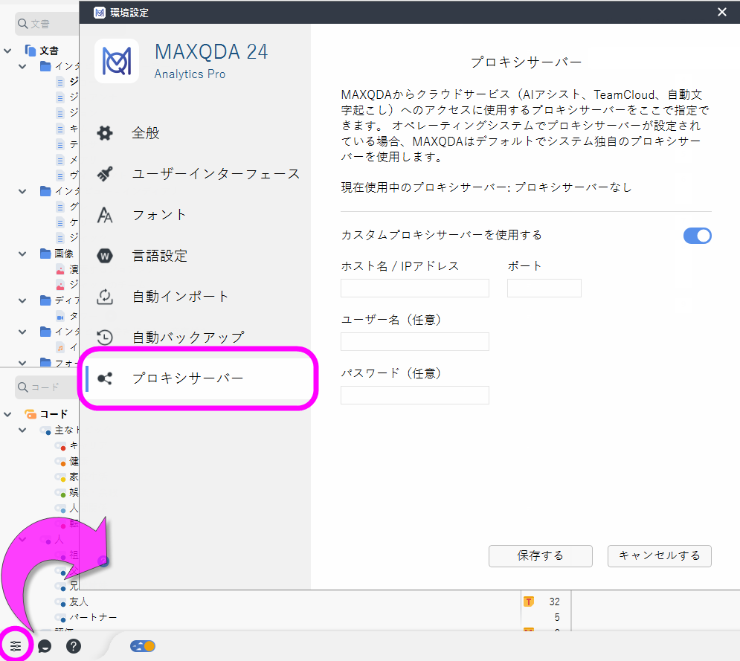Select the コード root label

(x=54, y=413)
